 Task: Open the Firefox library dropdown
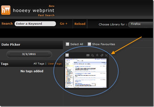coord(141,24)
